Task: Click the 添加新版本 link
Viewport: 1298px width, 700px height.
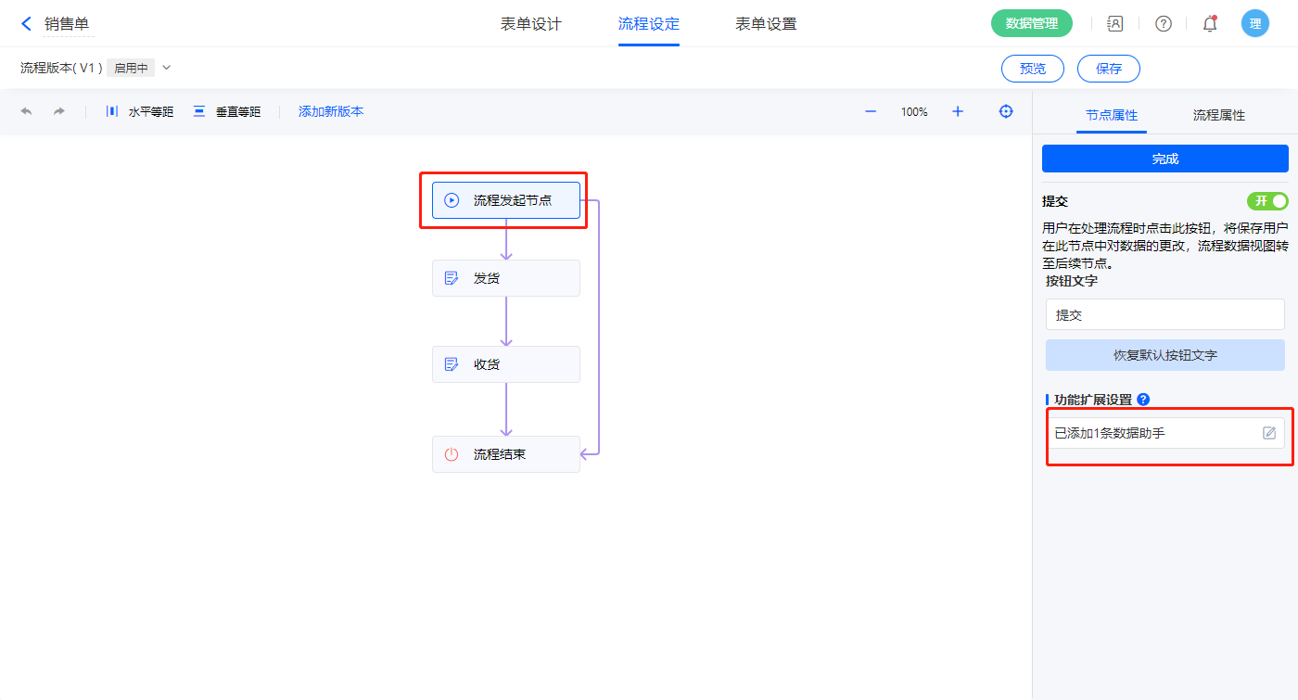Action: click(331, 111)
